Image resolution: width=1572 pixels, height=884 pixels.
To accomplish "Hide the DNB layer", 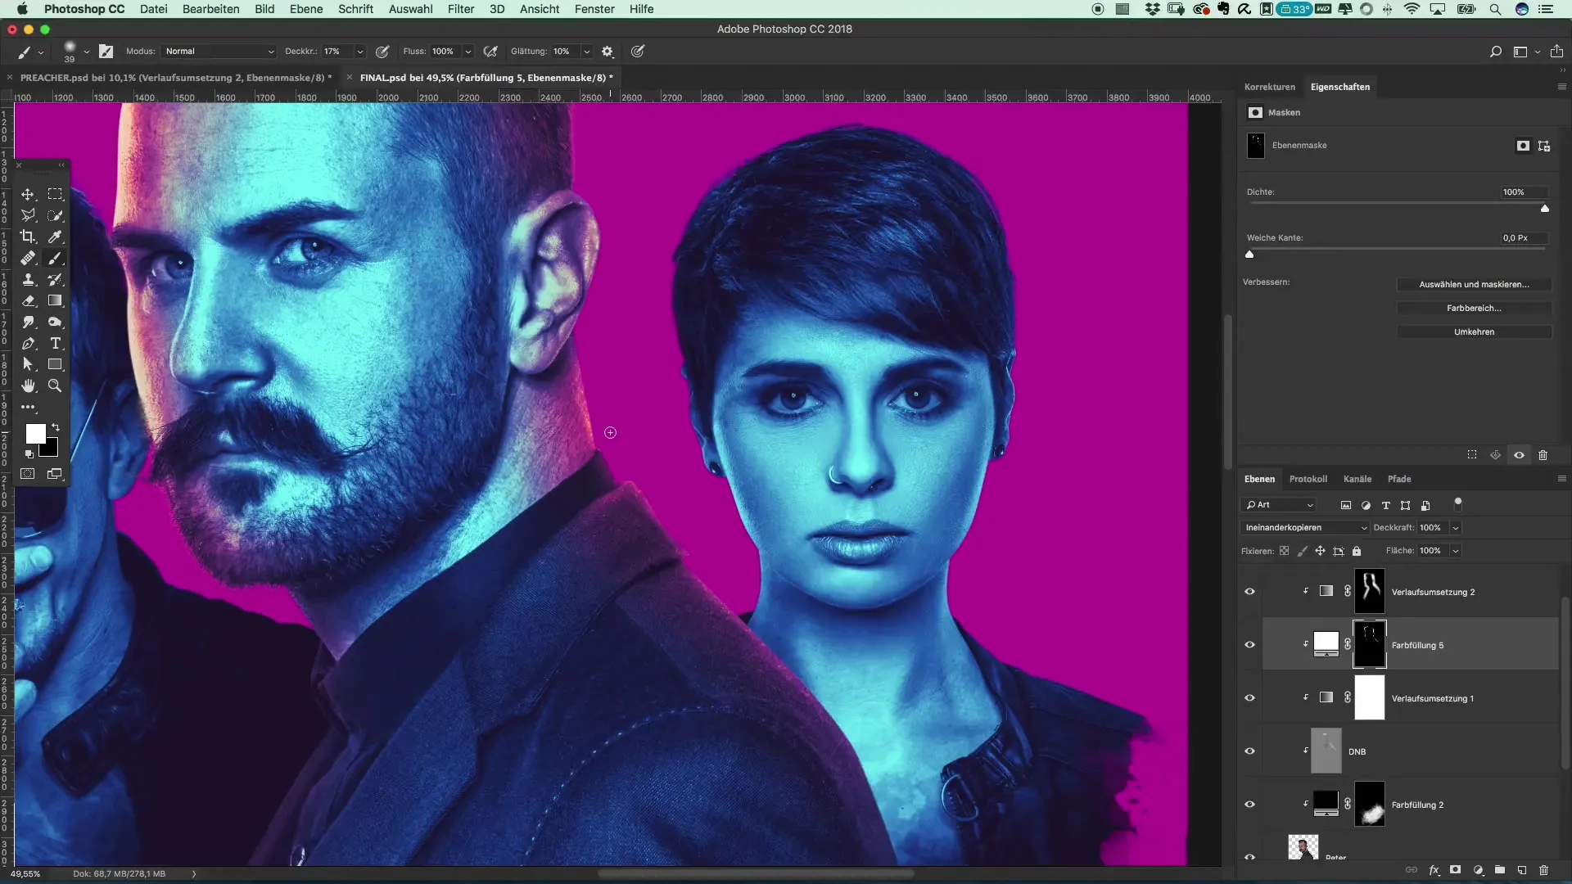I will click(x=1249, y=751).
